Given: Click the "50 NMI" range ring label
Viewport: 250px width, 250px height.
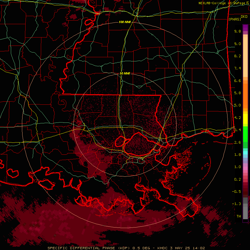Looking at the screenshot, I should point(125,73).
